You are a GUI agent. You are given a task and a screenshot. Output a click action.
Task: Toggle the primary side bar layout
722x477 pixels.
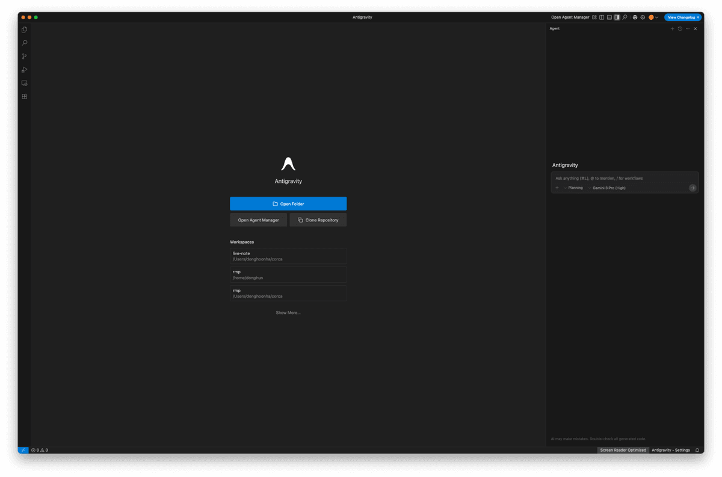point(602,17)
